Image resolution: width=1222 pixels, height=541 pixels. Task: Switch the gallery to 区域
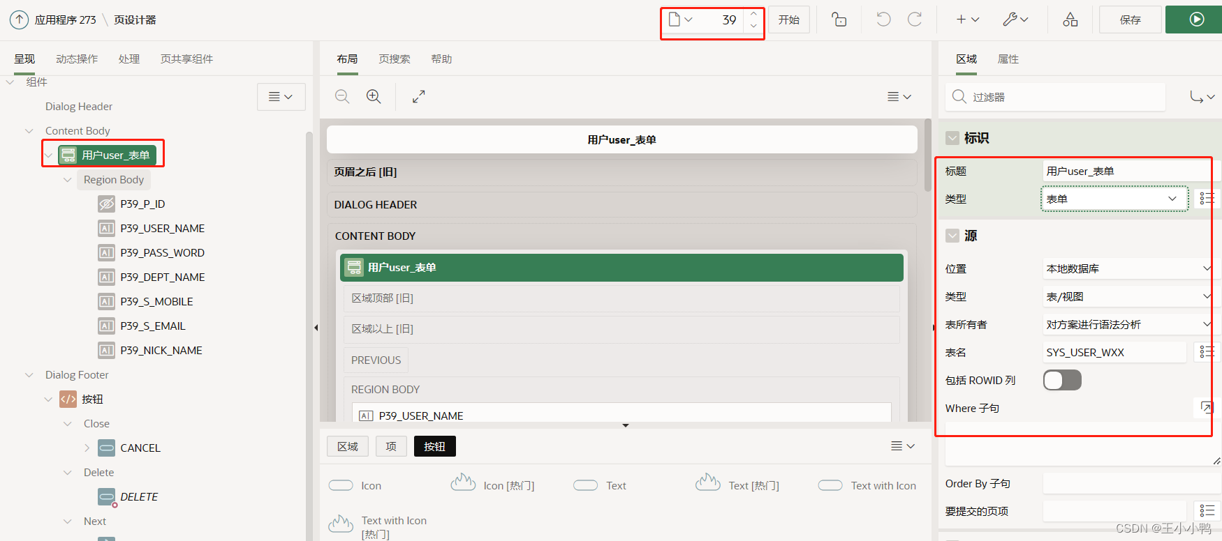(x=348, y=446)
